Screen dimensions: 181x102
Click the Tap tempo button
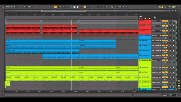(3, 7)
